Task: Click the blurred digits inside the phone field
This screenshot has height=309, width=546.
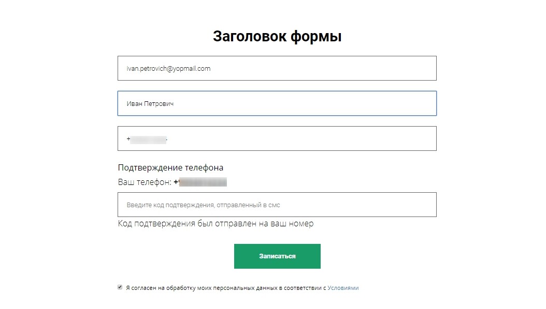Action: [148, 140]
